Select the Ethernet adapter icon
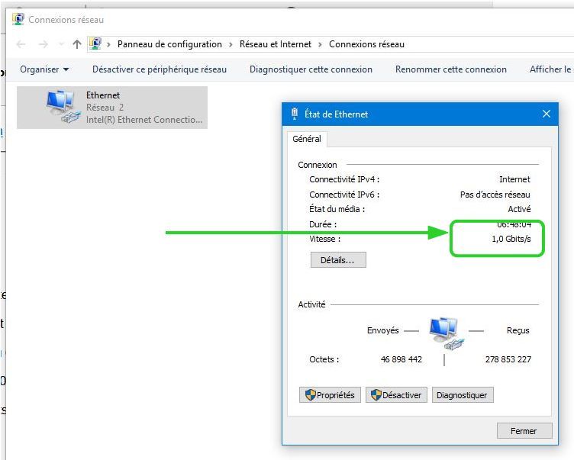This screenshot has height=460, width=574. (x=63, y=107)
